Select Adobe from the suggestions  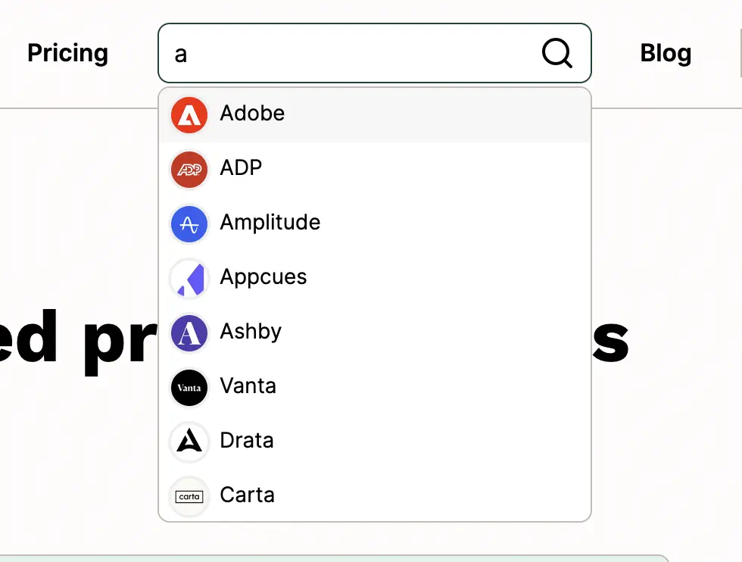[375, 115]
